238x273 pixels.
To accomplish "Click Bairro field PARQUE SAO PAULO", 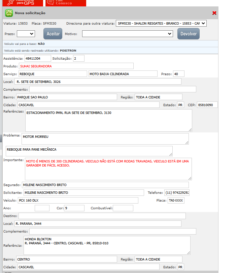I will coord(67,97).
